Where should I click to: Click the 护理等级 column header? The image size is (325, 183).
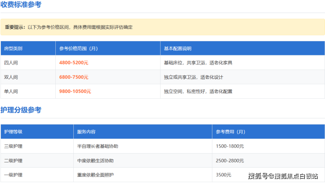tap(13, 132)
